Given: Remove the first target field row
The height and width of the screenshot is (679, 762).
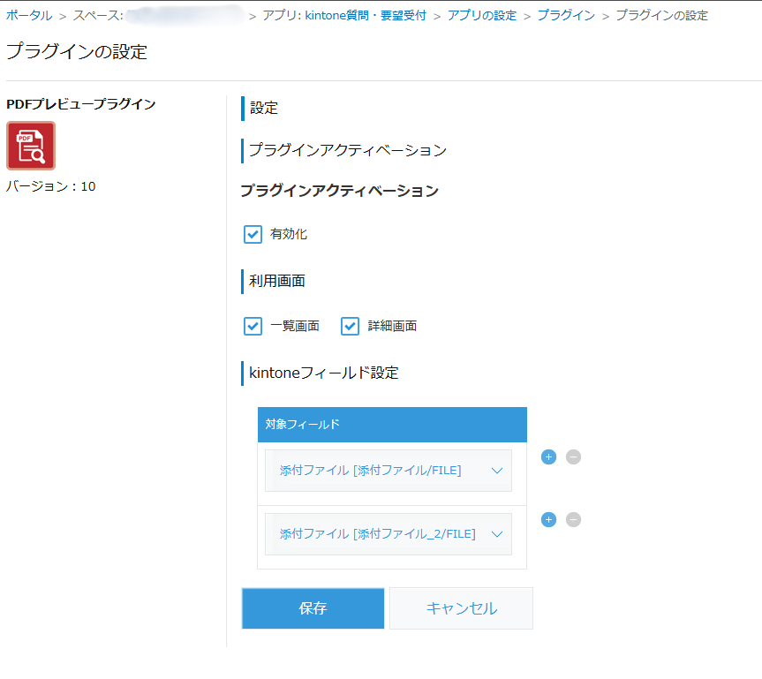Looking at the screenshot, I should point(573,456).
